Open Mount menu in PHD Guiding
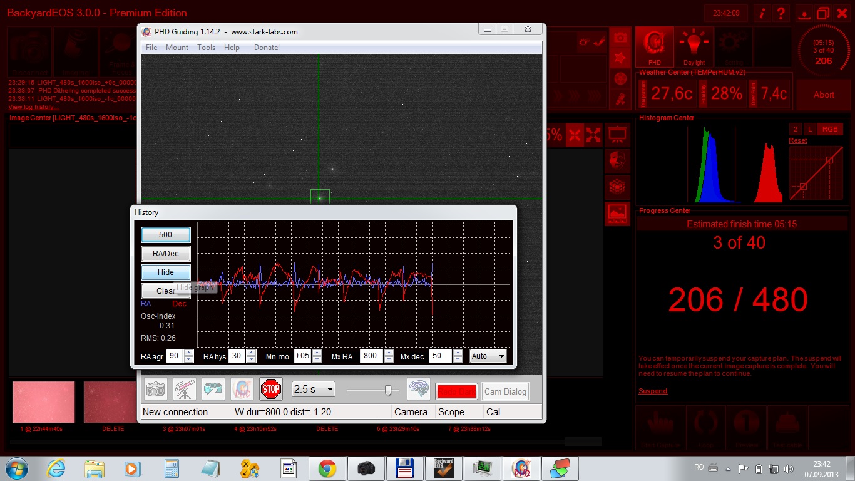The image size is (855, 481). click(x=177, y=48)
